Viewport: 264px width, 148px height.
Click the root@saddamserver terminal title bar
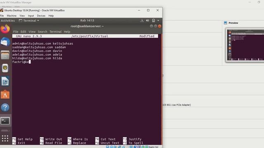[87, 26]
